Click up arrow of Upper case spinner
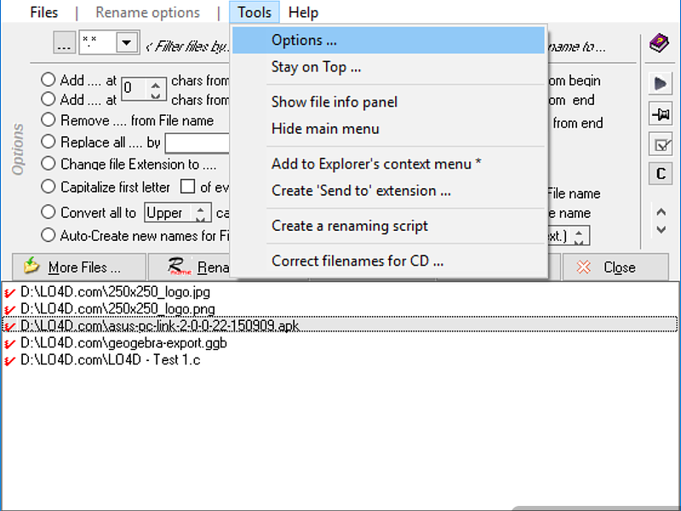Viewport: 681px width, 511px height. pyautogui.click(x=200, y=209)
